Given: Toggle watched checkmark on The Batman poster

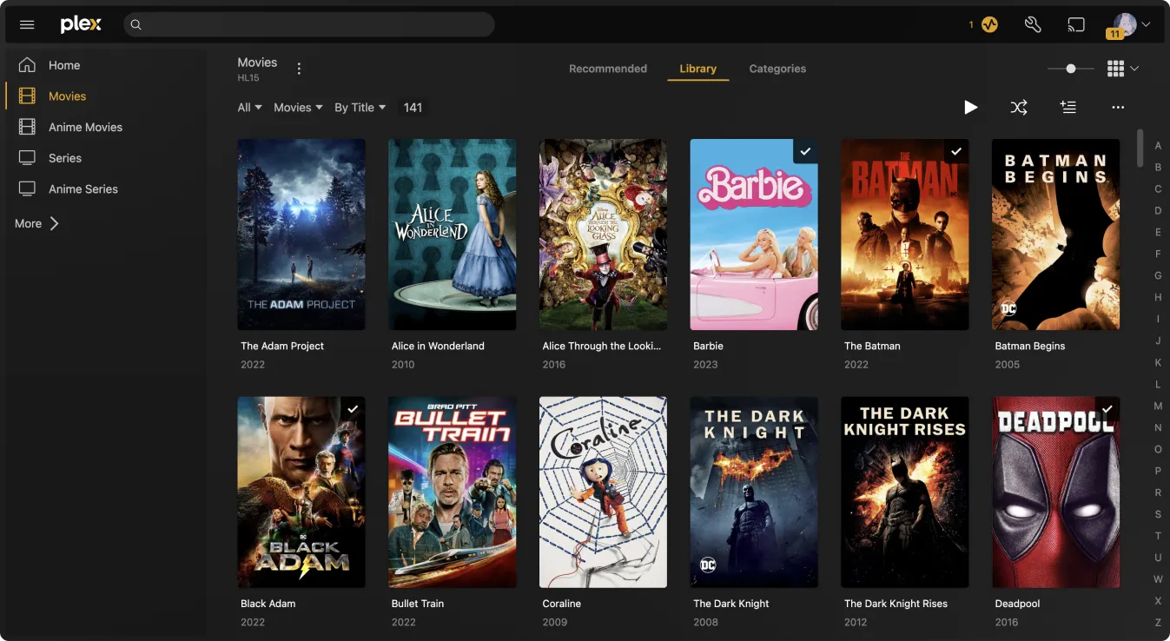Looking at the screenshot, I should pyautogui.click(x=956, y=151).
